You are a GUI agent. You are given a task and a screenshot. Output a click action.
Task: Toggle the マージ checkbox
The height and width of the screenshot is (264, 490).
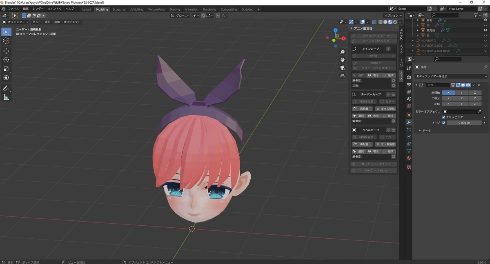pos(444,123)
